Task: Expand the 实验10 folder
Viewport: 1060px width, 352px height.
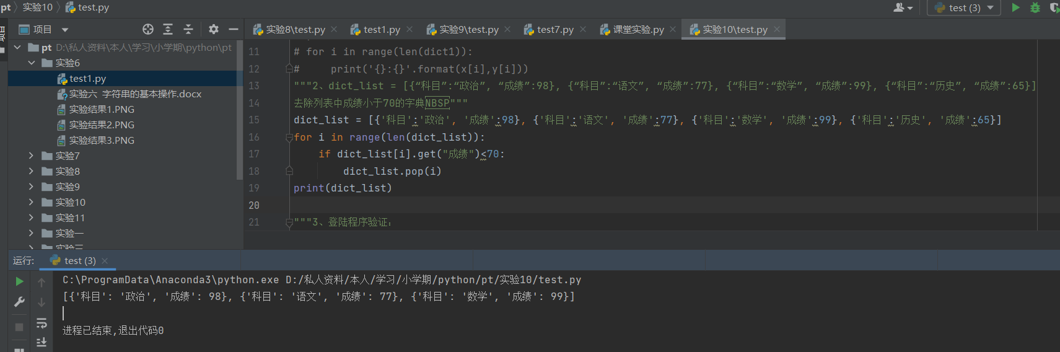Action: click(x=31, y=202)
